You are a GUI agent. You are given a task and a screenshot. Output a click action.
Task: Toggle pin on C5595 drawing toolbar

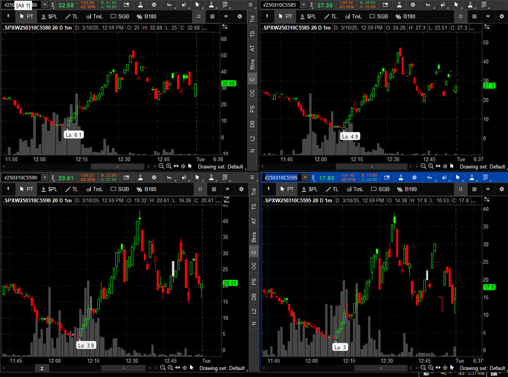click(x=269, y=189)
